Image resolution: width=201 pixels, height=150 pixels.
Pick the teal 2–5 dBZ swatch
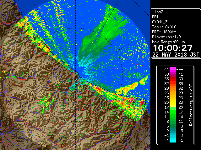[x=173, y=131]
